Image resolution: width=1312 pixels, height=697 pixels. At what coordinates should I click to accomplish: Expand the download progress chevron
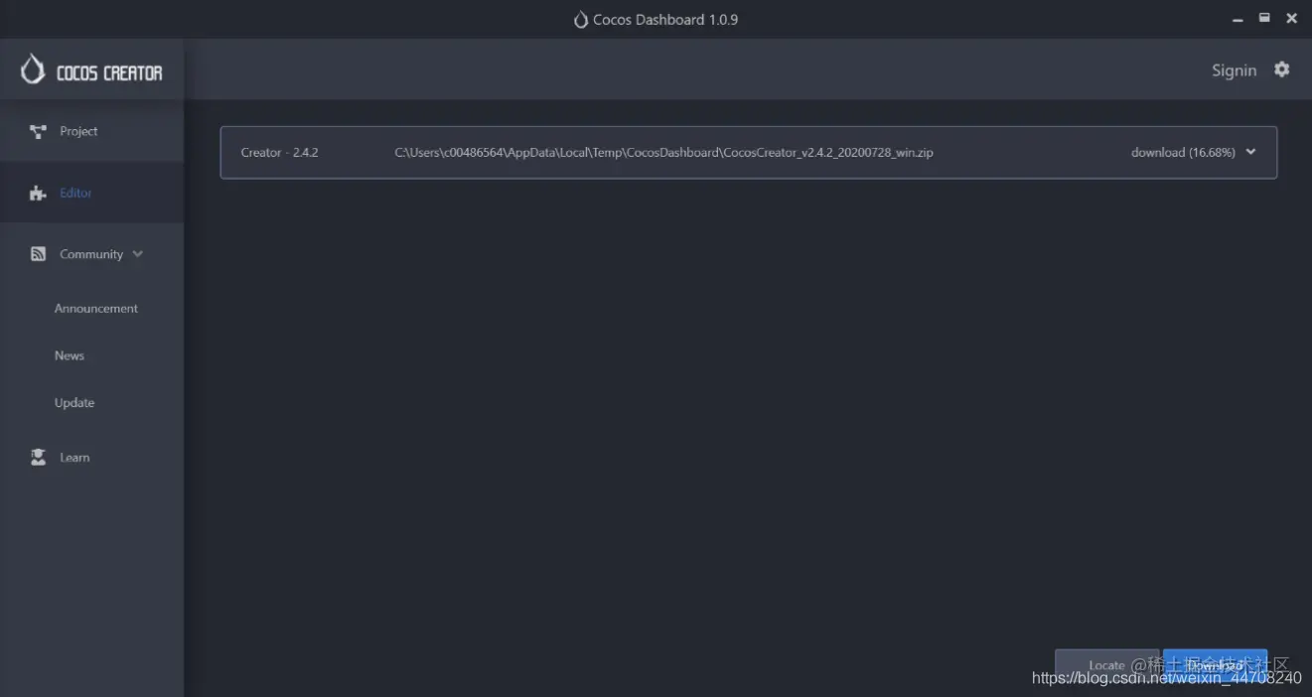[1250, 152]
